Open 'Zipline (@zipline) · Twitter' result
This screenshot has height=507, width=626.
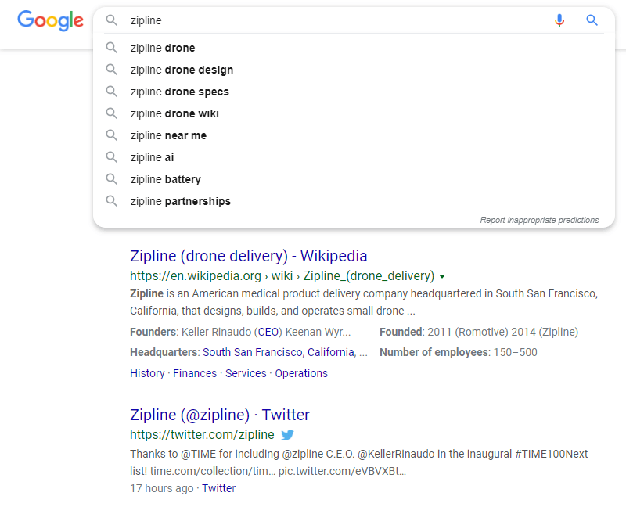220,415
